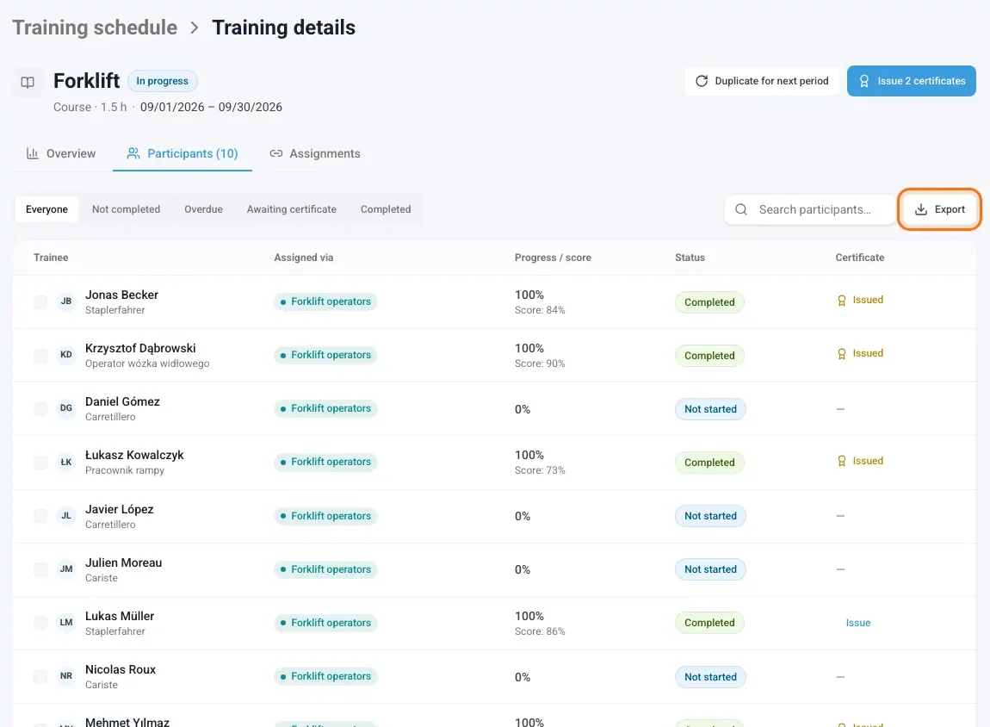Select Jonas Becker's row checkbox
The width and height of the screenshot is (990, 727).
[x=40, y=302]
